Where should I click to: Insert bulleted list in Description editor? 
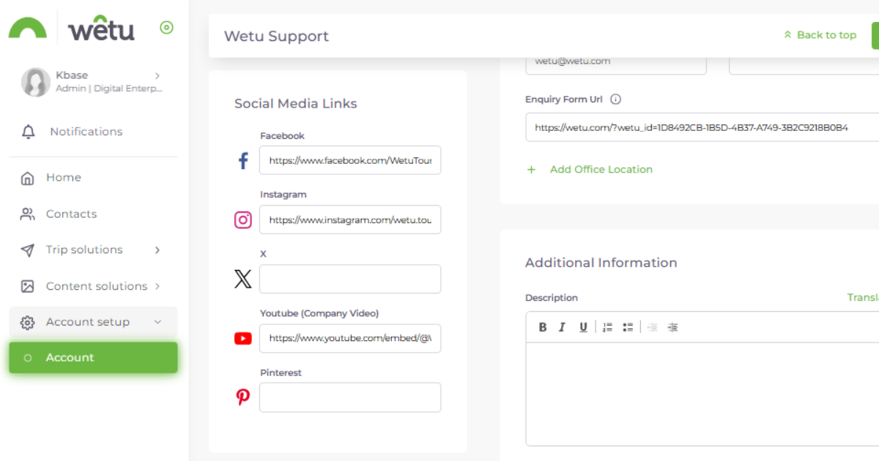628,327
